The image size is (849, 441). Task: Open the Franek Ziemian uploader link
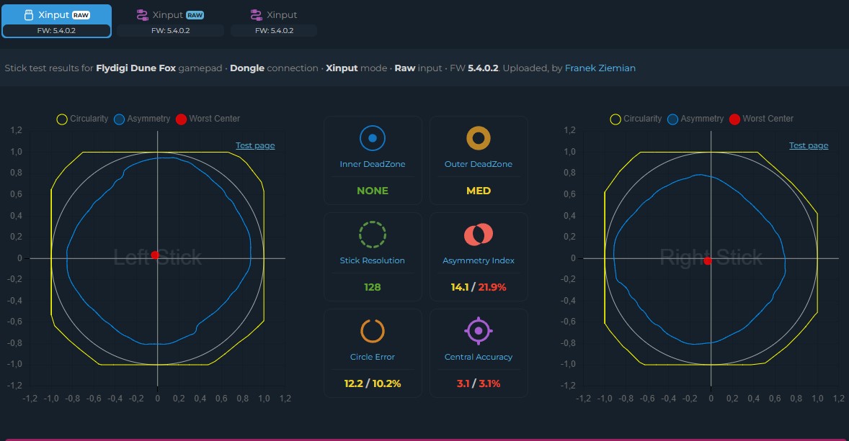600,68
